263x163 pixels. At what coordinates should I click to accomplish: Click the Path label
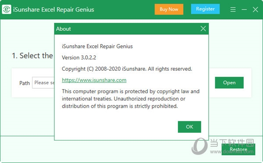(25, 83)
